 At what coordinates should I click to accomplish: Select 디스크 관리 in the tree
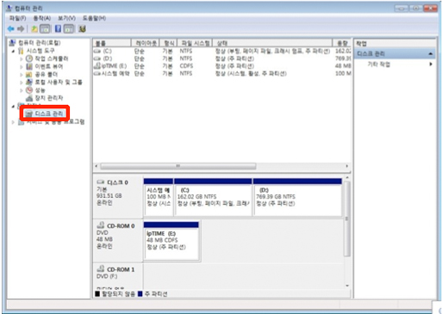click(48, 114)
